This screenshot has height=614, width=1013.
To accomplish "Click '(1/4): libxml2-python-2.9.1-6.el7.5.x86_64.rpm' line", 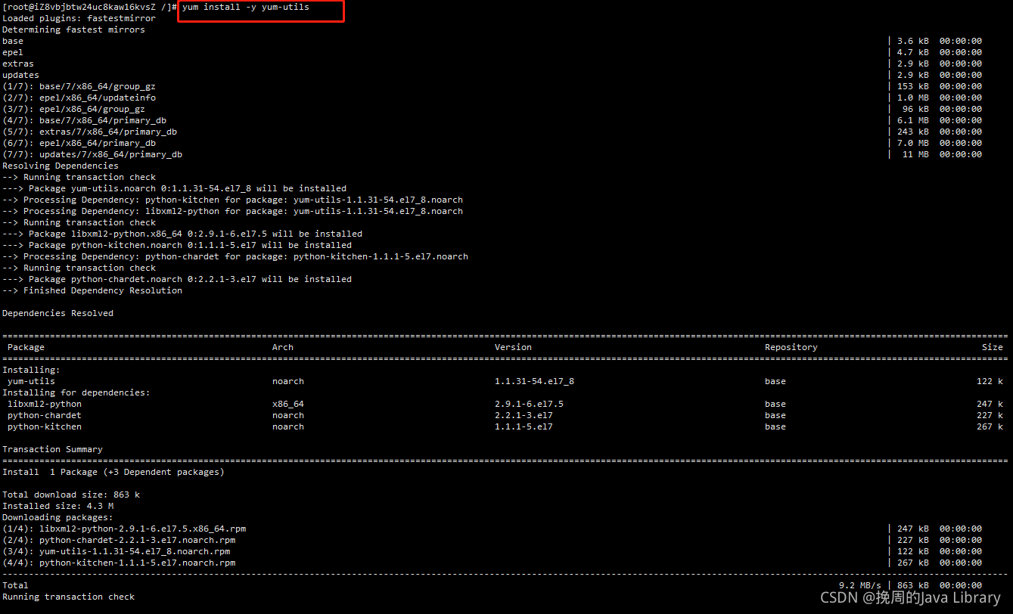I will pyautogui.click(x=124, y=529).
